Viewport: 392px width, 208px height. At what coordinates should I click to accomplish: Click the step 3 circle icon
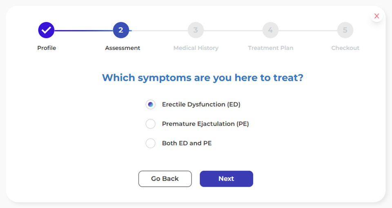tap(196, 30)
